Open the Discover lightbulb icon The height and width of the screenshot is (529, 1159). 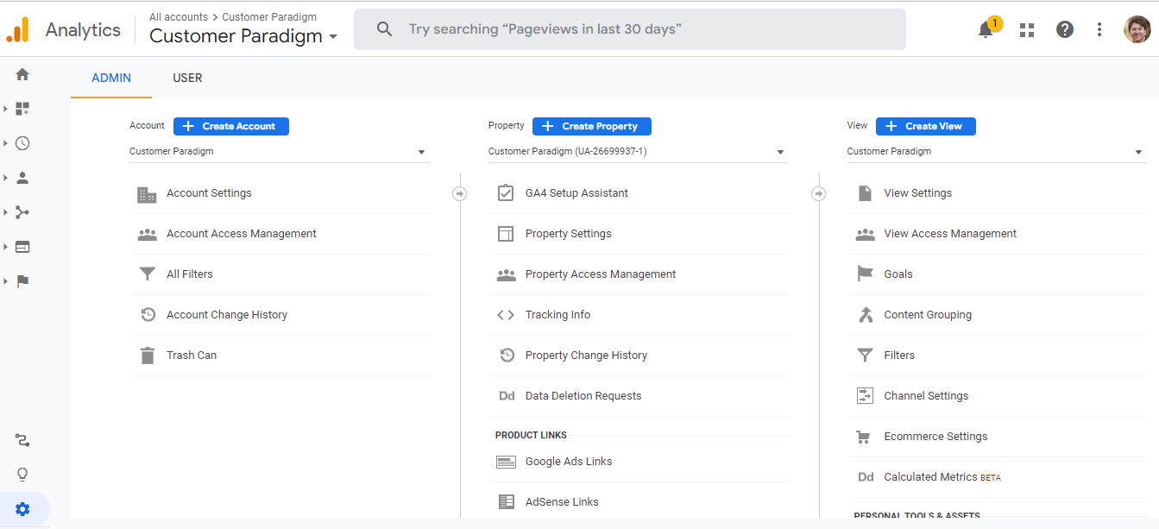point(22,473)
